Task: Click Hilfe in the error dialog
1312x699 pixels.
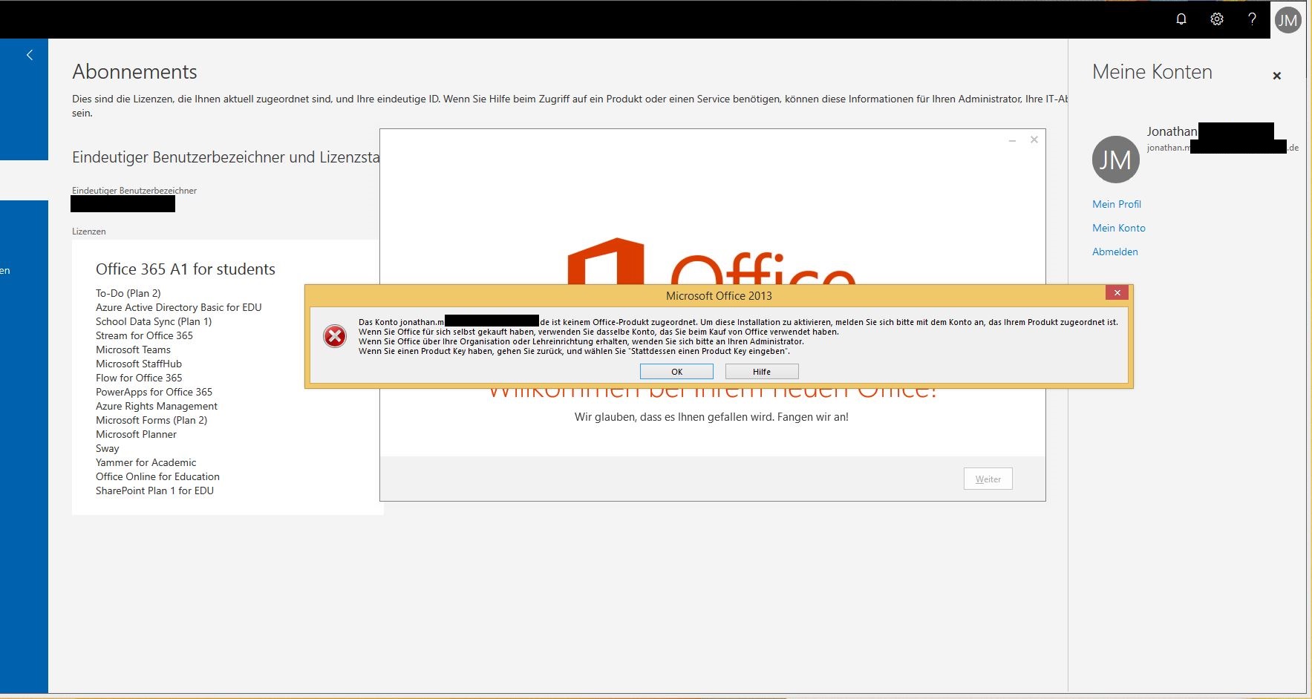Action: pyautogui.click(x=762, y=372)
